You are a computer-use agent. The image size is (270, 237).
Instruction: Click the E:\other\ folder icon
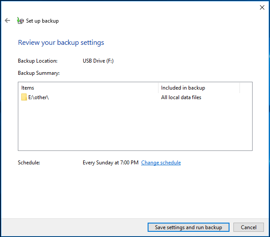pyautogui.click(x=24, y=97)
